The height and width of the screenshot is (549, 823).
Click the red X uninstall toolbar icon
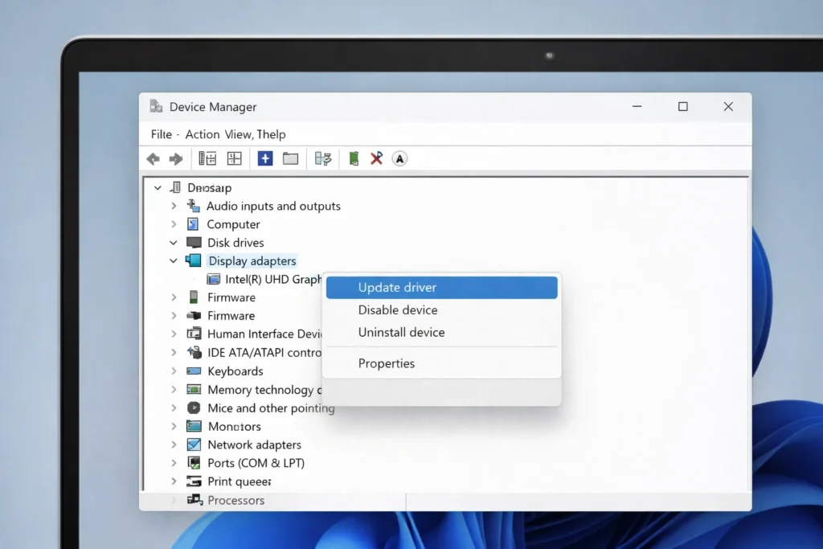click(376, 159)
